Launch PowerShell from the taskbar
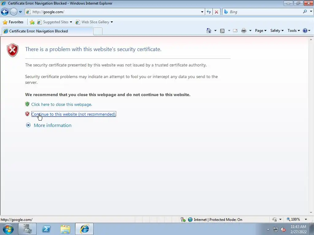 [x=46, y=229]
